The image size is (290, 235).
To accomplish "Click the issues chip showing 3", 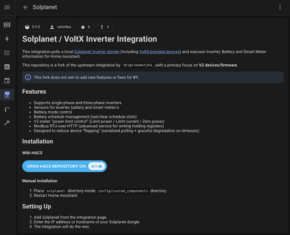I will [x=105, y=27].
